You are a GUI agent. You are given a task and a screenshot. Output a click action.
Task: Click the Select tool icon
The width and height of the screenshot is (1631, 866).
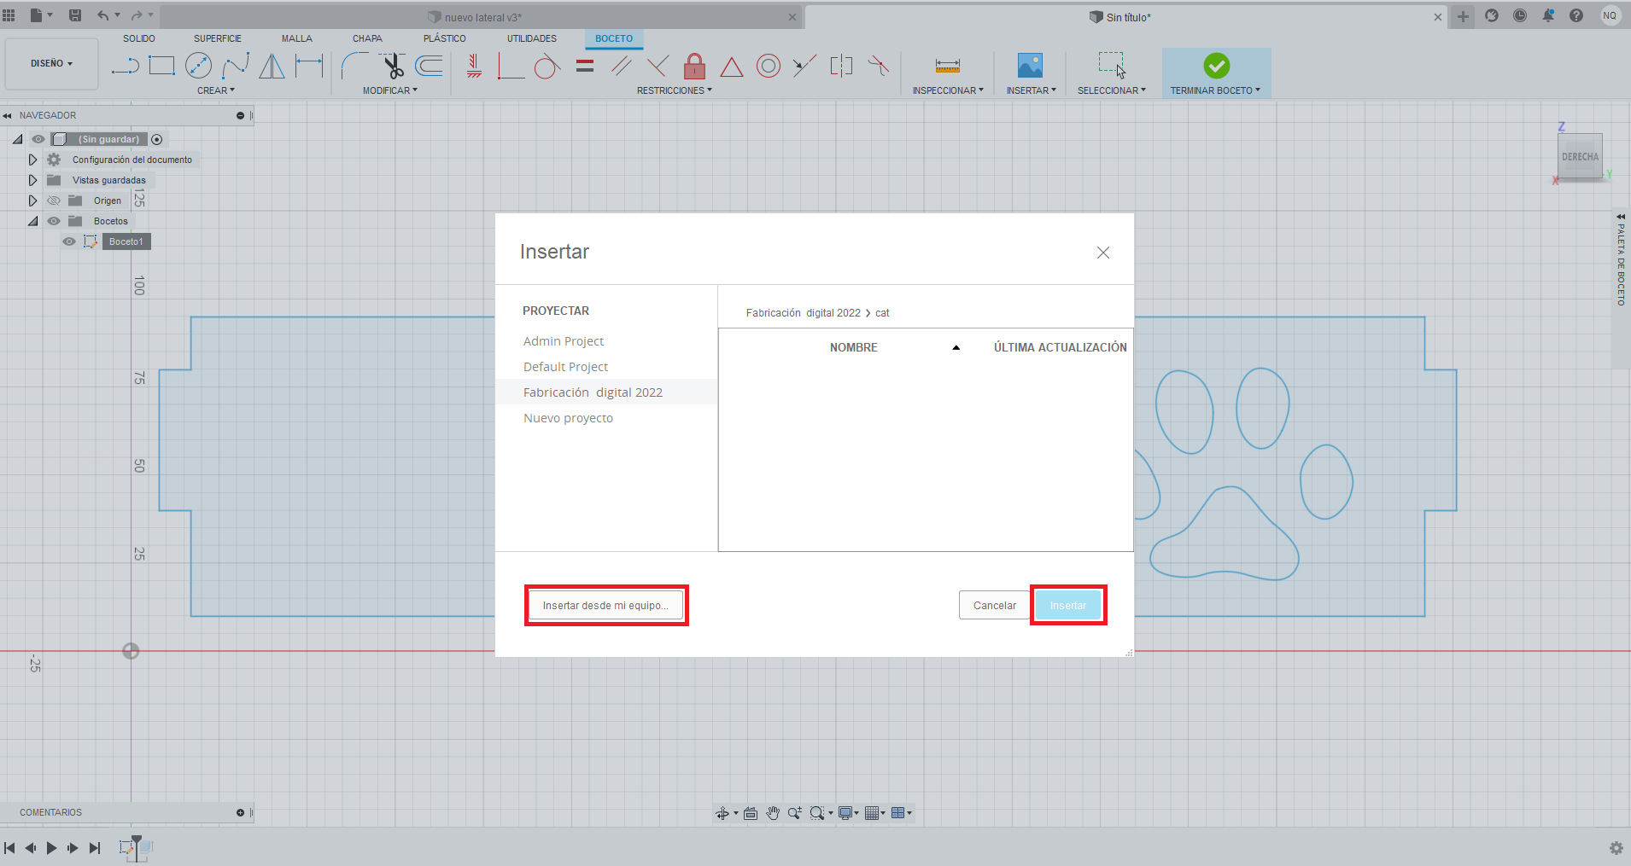pos(1112,66)
